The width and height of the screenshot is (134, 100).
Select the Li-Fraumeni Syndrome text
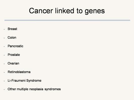pos(25,81)
